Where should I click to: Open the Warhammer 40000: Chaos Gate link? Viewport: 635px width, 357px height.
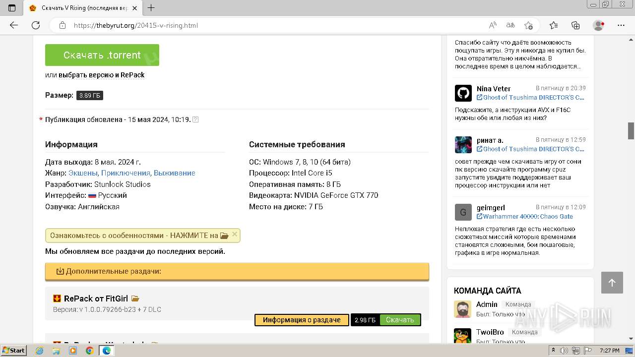pos(525,217)
